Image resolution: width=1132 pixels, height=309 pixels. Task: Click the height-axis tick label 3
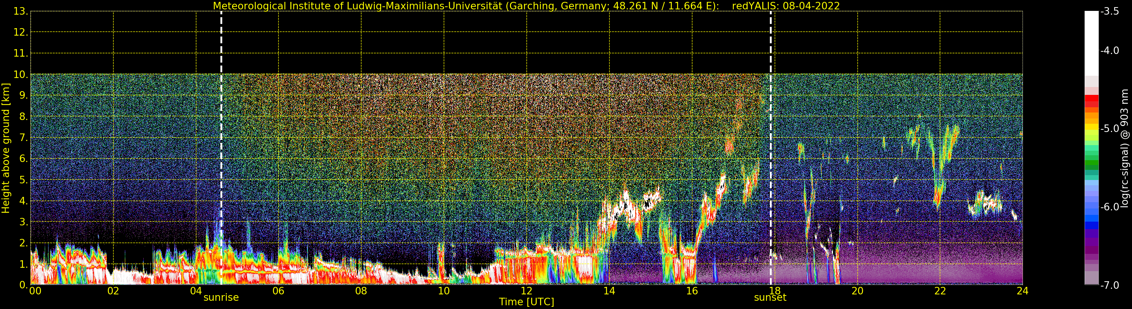(23, 222)
